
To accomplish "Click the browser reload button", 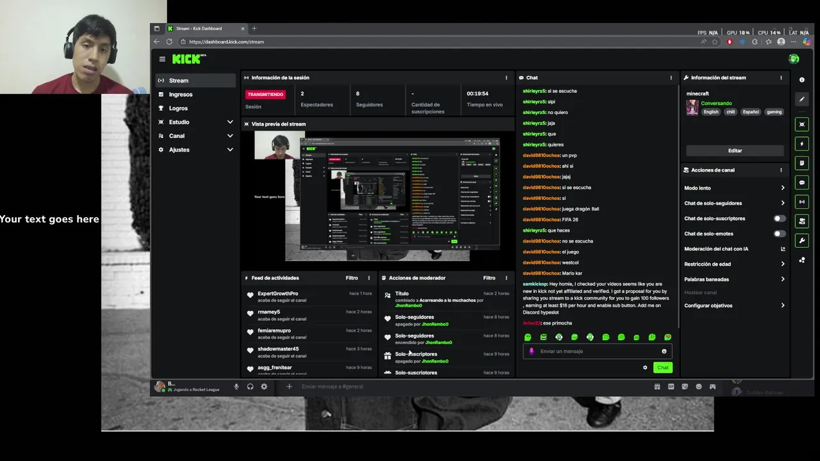I will (169, 42).
